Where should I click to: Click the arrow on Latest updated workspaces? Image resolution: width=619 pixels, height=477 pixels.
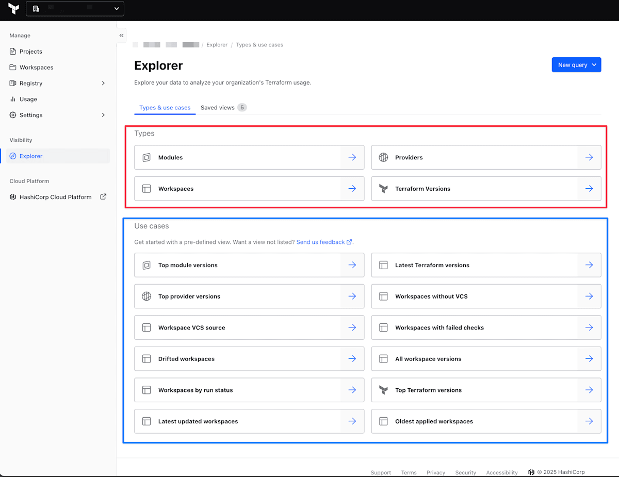point(352,421)
